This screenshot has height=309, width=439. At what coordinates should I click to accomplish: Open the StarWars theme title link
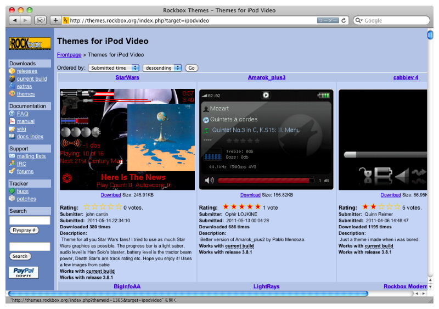point(127,77)
